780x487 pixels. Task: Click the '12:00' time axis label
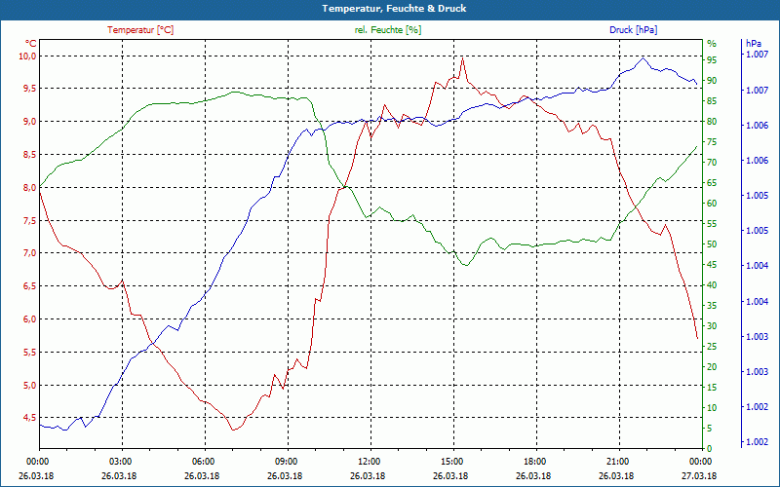click(x=371, y=461)
